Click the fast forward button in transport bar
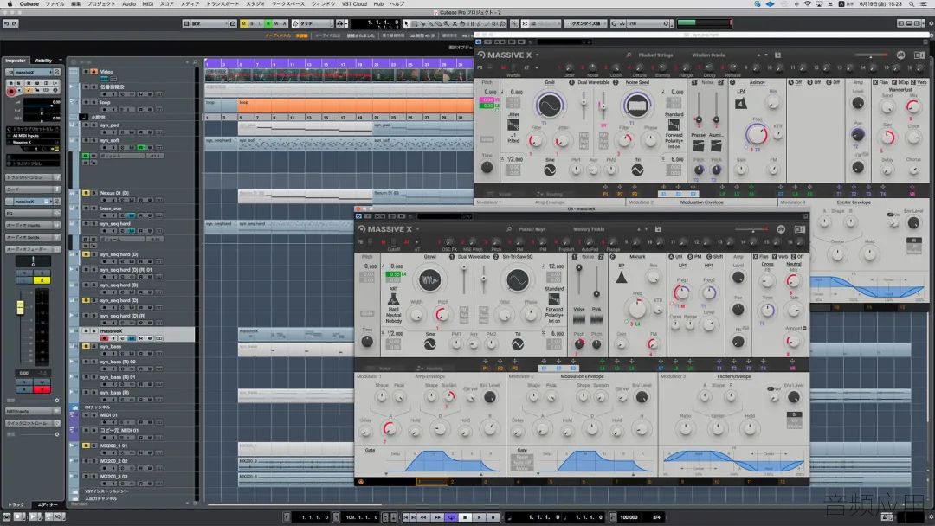 tap(437, 517)
